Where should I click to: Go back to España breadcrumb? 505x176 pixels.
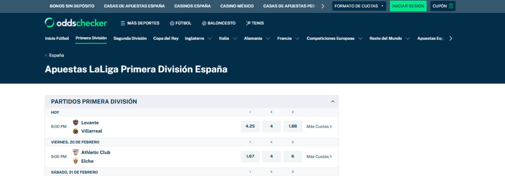tap(55, 55)
